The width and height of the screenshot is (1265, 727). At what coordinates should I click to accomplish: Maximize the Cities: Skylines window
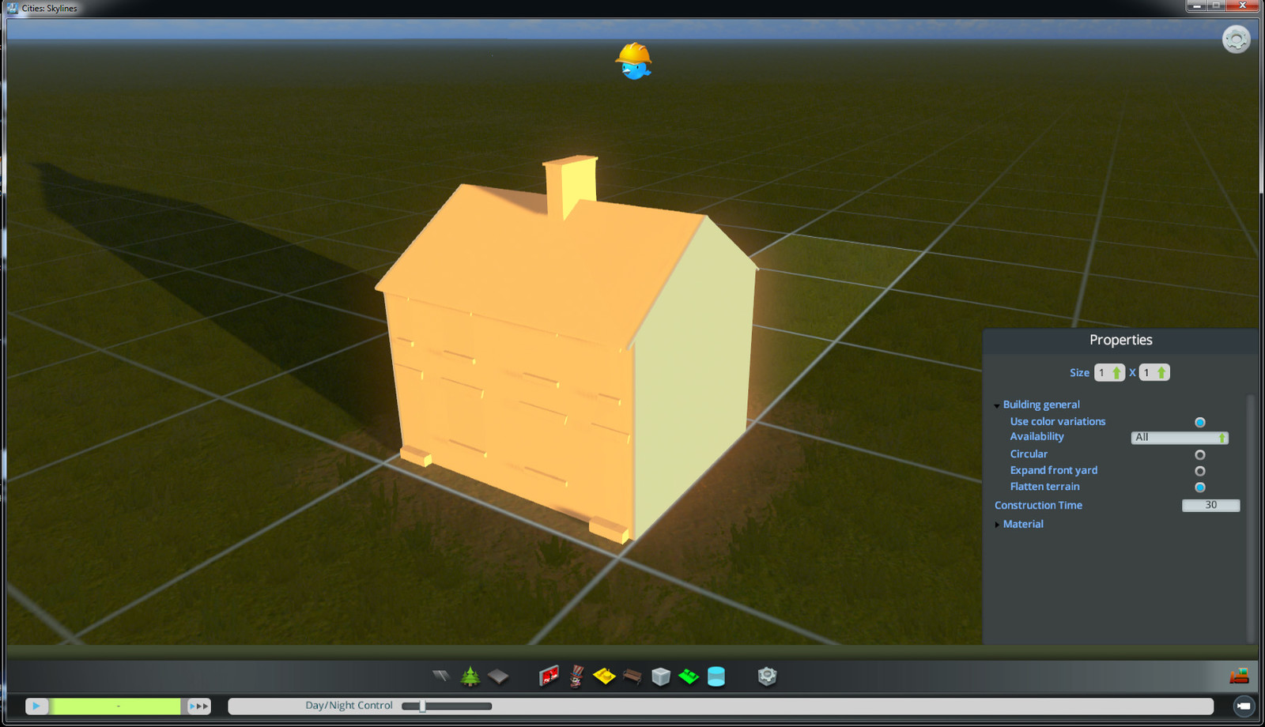click(x=1217, y=6)
